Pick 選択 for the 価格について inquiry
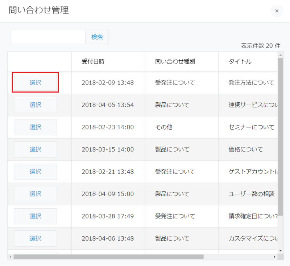 click(36, 149)
